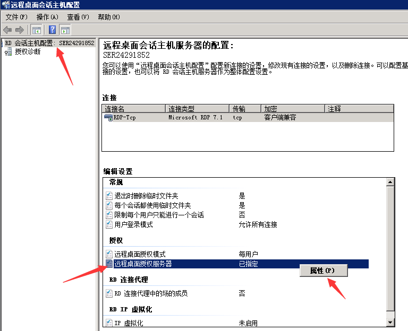The height and width of the screenshot is (331, 408).
Task: Click the RDP-Tcp connection icon
Action: 108,118
